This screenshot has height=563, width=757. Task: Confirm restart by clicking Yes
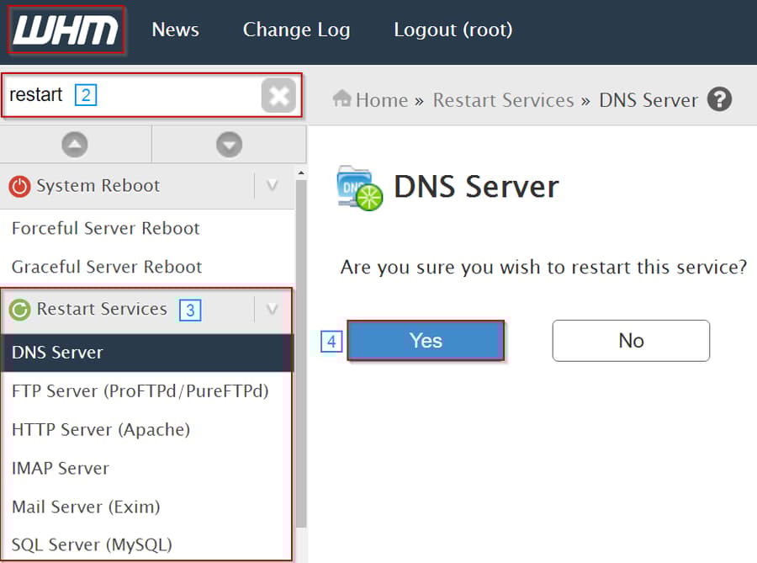click(426, 340)
